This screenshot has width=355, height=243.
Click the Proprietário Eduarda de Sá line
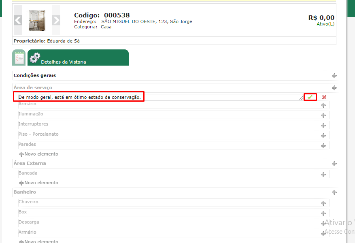coord(47,41)
